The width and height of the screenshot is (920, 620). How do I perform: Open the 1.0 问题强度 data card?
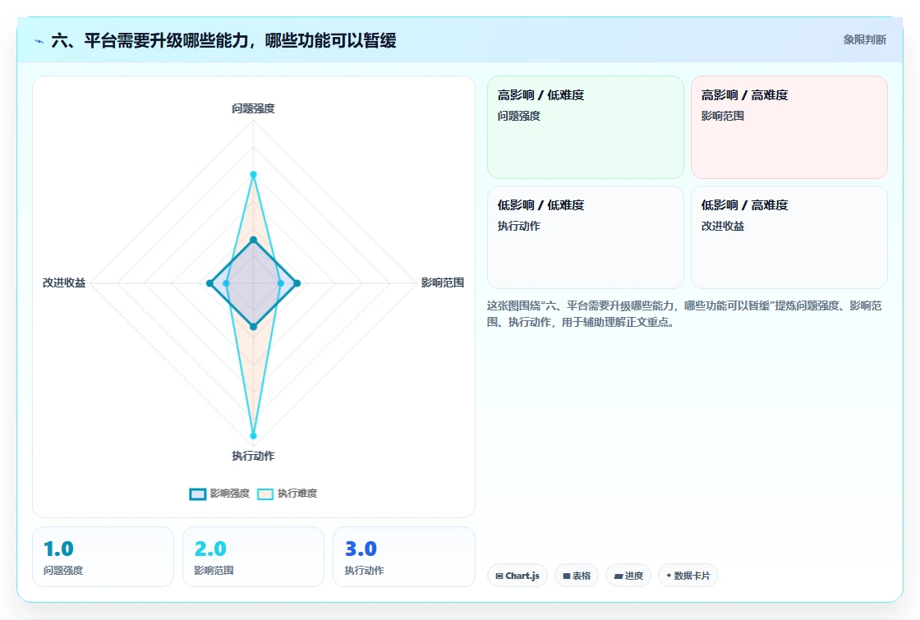103,557
